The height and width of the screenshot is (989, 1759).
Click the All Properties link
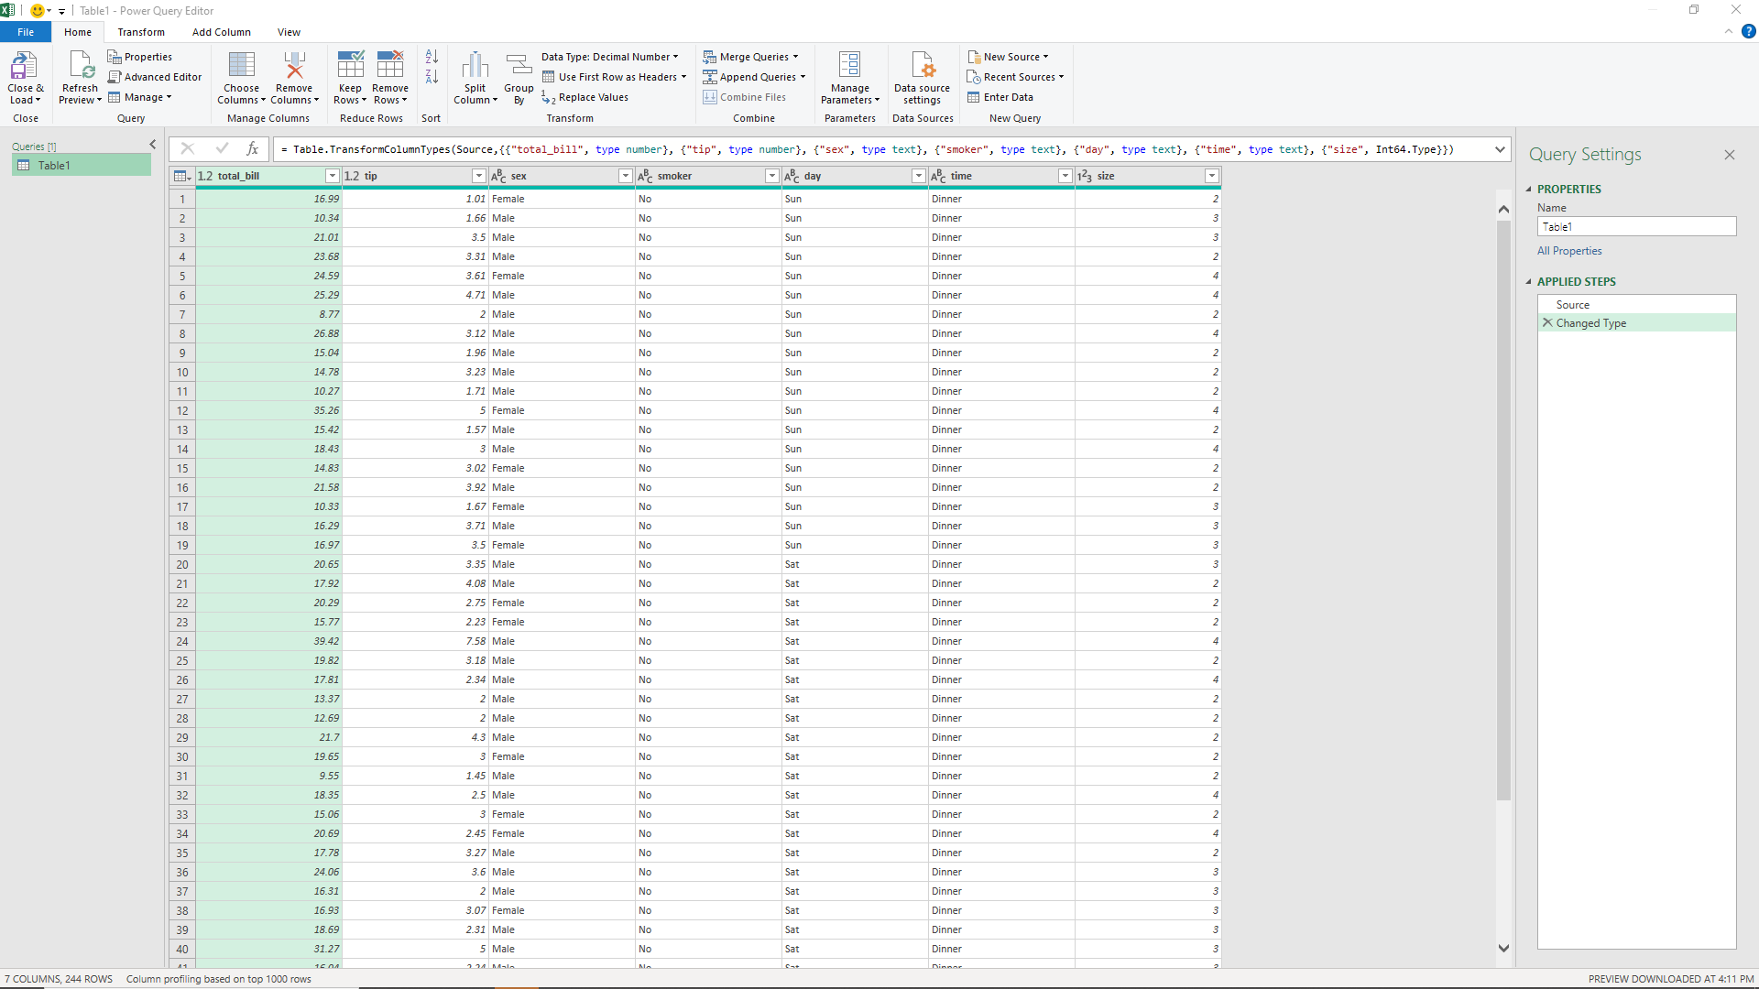(1568, 250)
